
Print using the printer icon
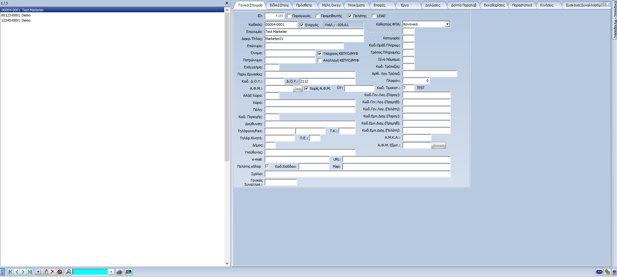click(119, 272)
